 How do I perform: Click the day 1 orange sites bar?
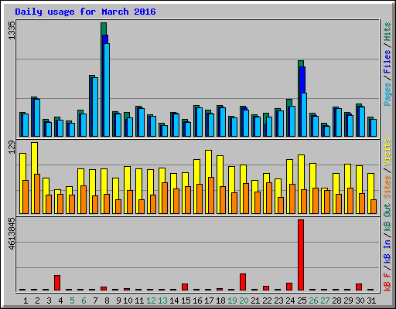click(x=26, y=197)
